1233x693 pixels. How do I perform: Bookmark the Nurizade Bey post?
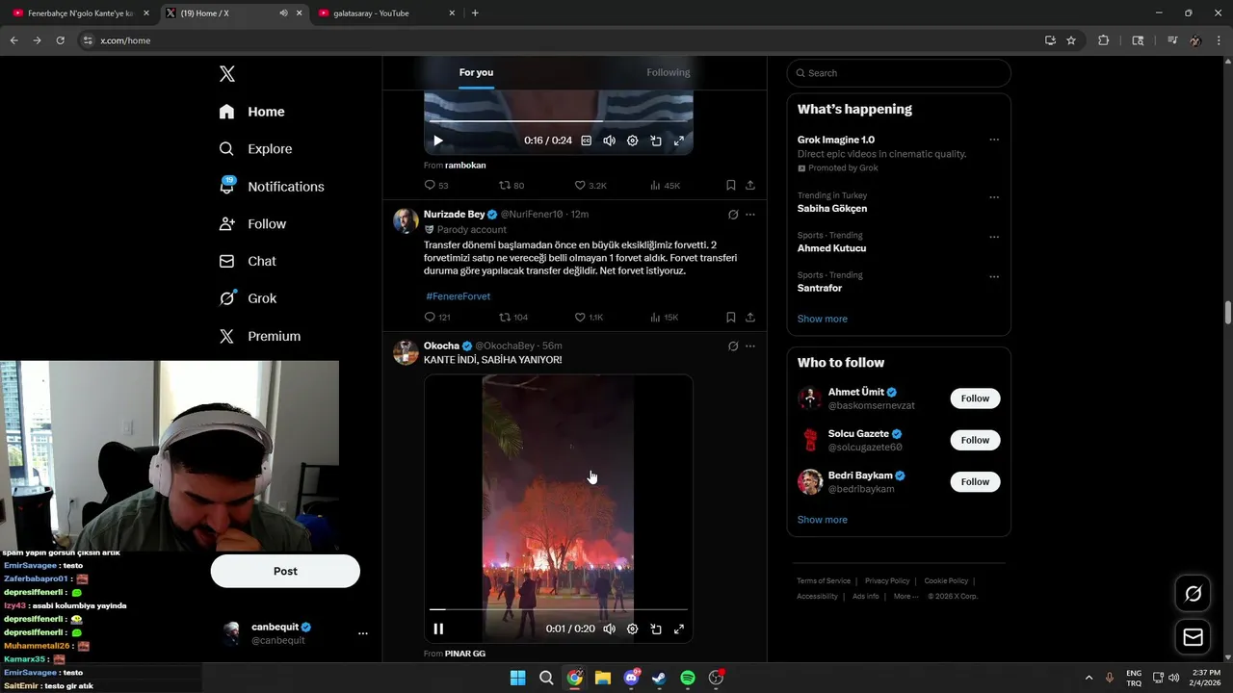pos(731,317)
